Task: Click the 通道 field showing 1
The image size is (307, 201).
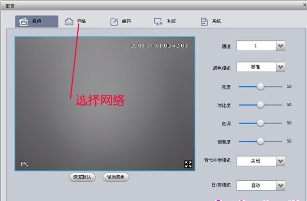Action: pyautogui.click(x=256, y=46)
